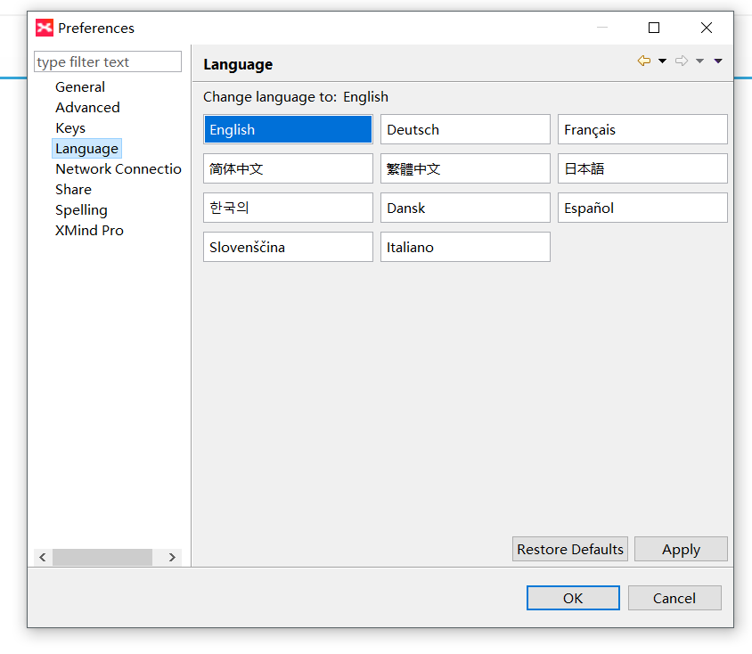Open the back history dropdown arrow
Screen dimensions: 752x654
(662, 61)
